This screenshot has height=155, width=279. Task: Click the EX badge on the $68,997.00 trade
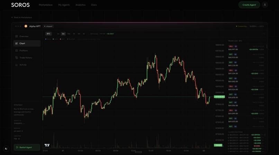pos(236,46)
